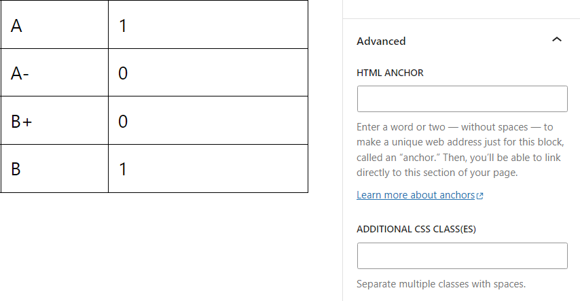This screenshot has height=301, width=580.
Task: Select the table cell containing A
Action: [54, 25]
